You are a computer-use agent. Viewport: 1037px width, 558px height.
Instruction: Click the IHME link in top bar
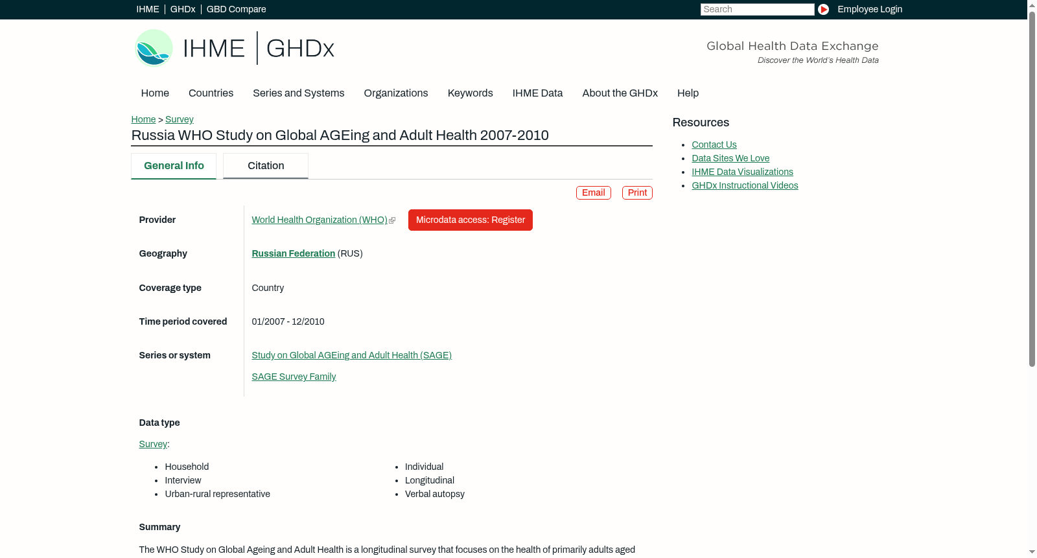pos(148,10)
